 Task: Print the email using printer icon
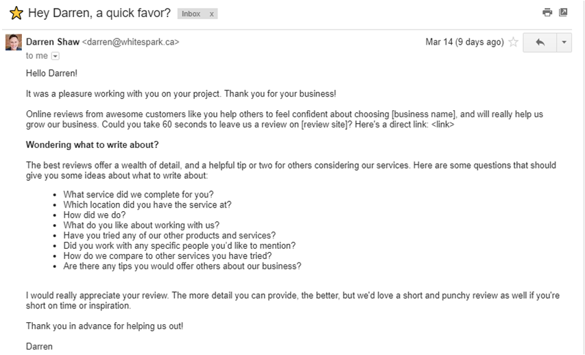(547, 12)
